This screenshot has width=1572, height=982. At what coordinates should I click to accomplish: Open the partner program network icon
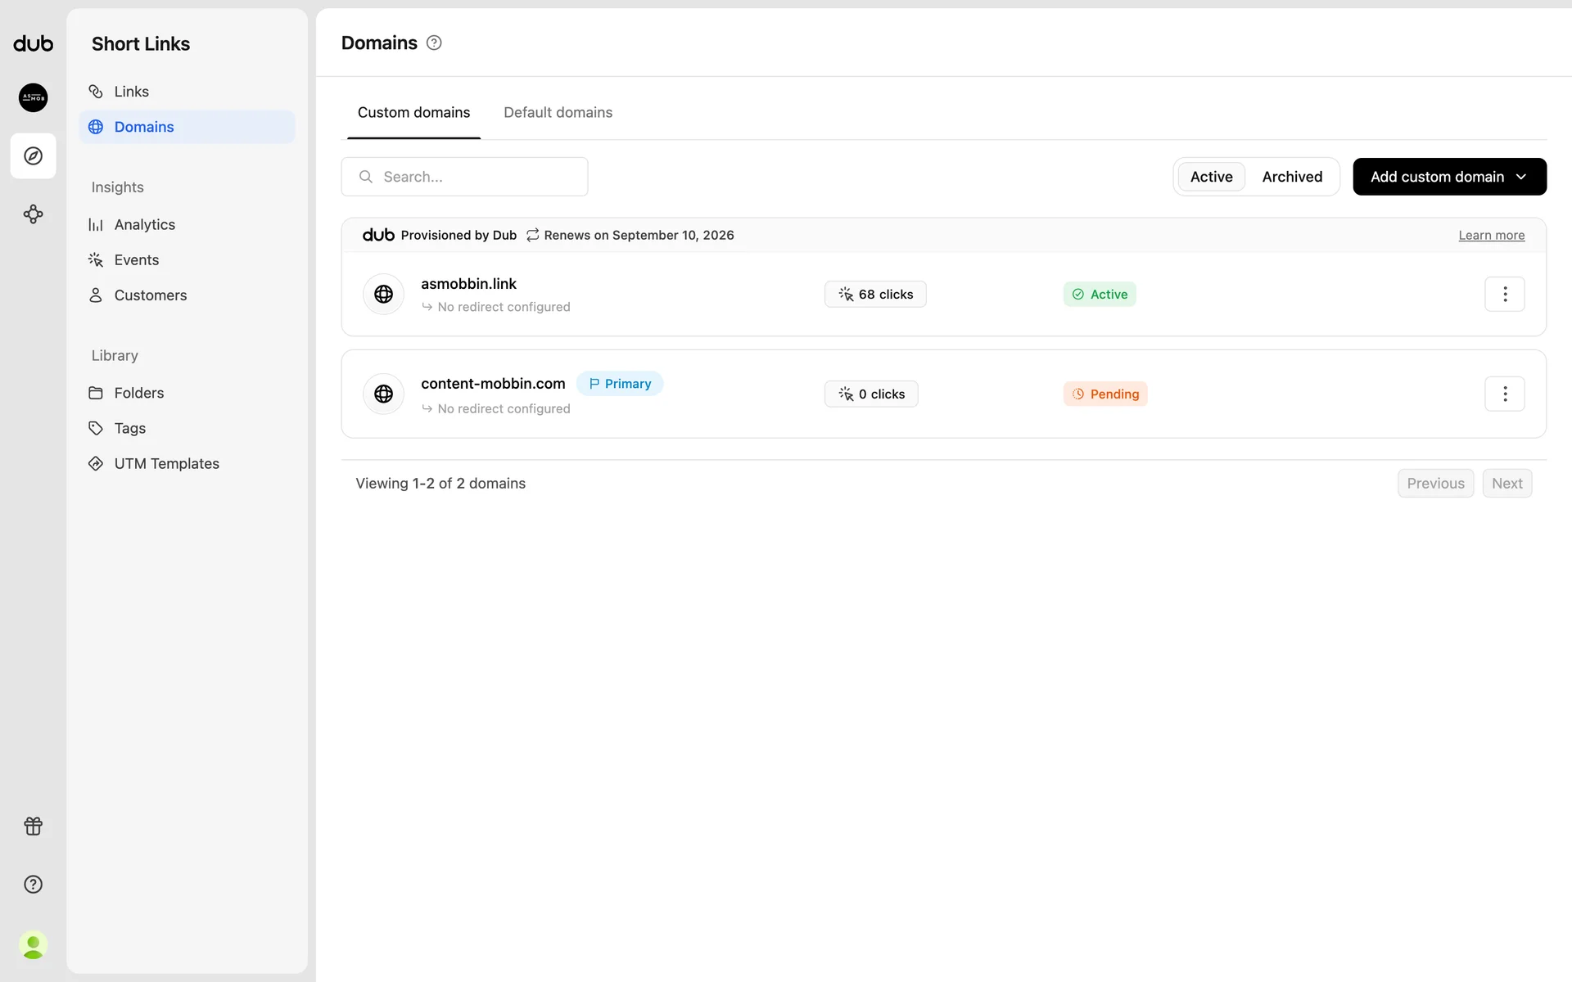tap(33, 214)
